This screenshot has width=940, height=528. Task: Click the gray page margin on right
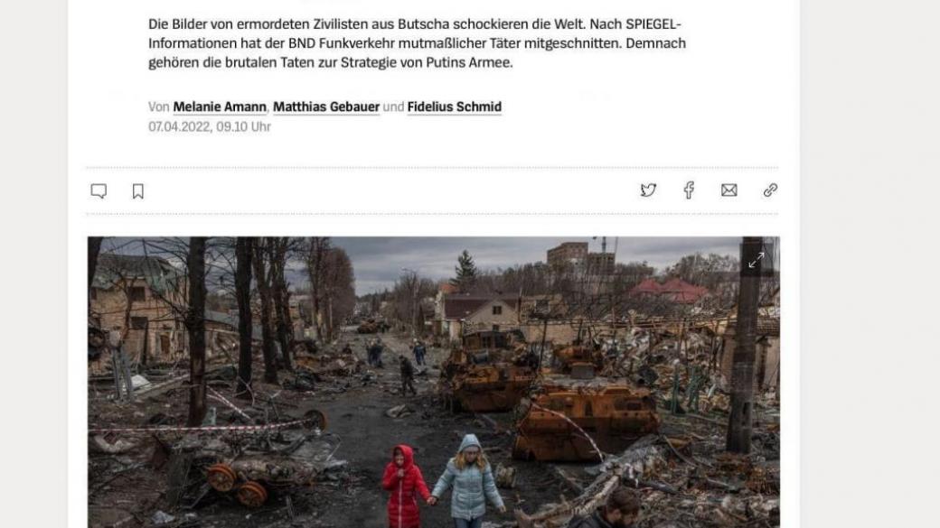869,264
